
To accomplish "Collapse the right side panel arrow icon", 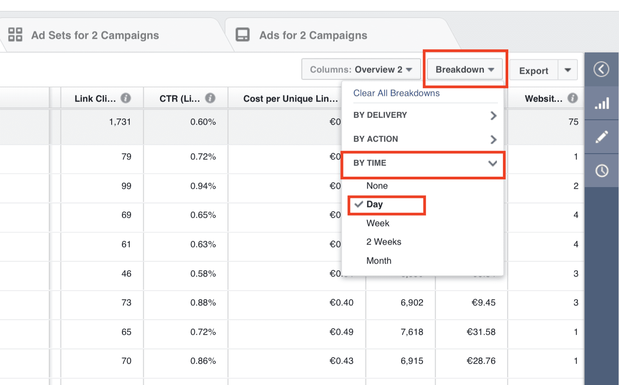I will (601, 70).
